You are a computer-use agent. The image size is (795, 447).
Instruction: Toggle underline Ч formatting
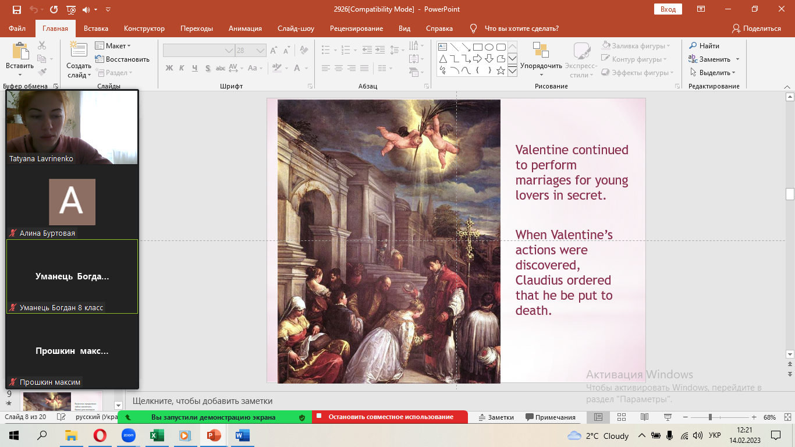tap(194, 68)
